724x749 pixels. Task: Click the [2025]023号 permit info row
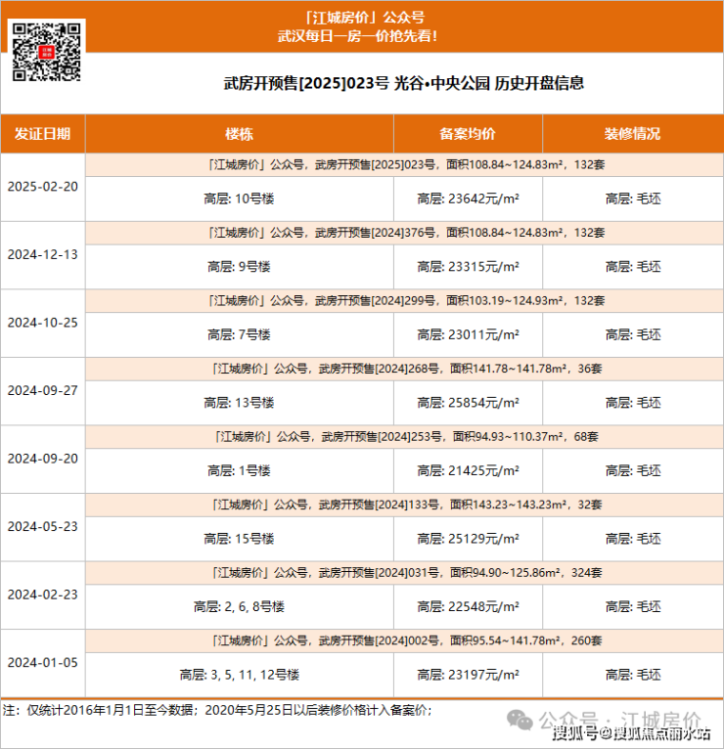click(405, 165)
